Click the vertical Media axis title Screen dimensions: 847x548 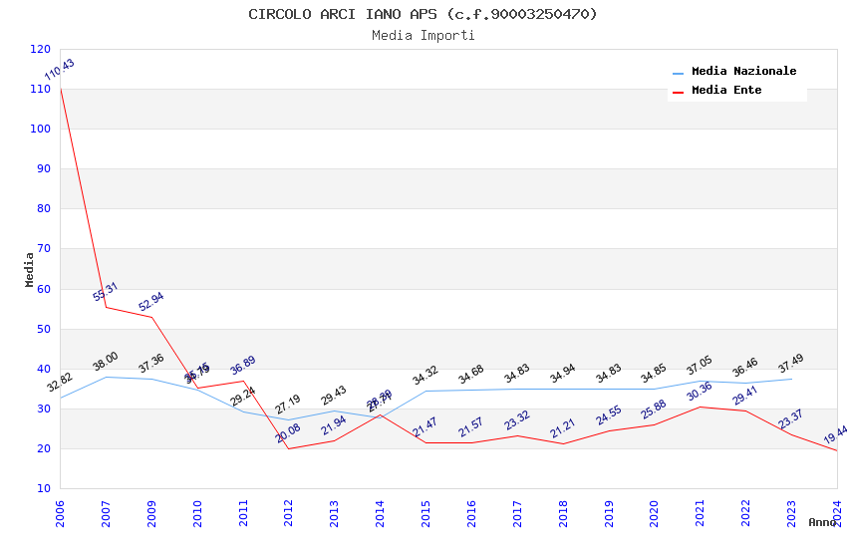click(29, 269)
